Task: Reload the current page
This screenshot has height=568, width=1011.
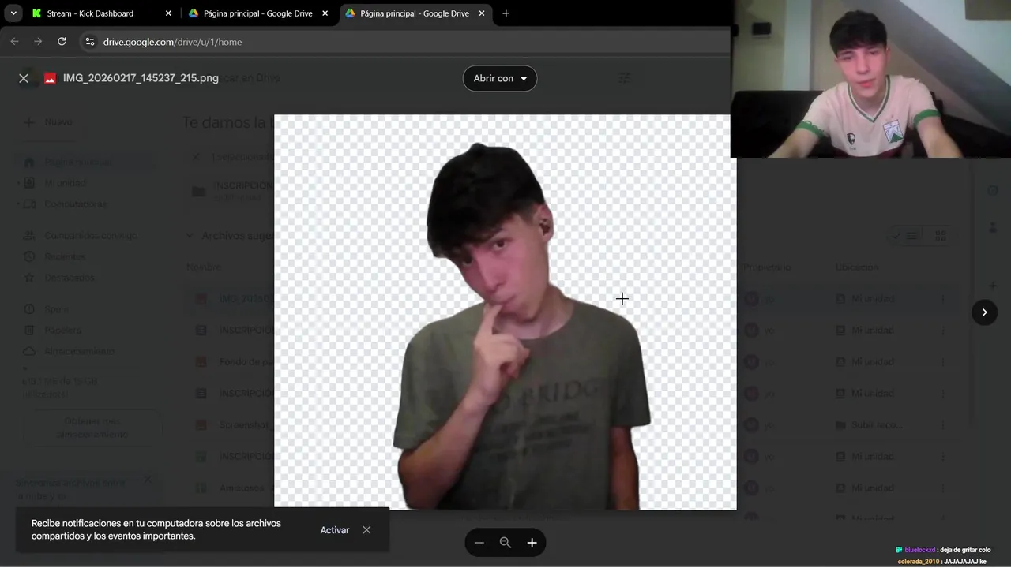Action: click(x=62, y=42)
